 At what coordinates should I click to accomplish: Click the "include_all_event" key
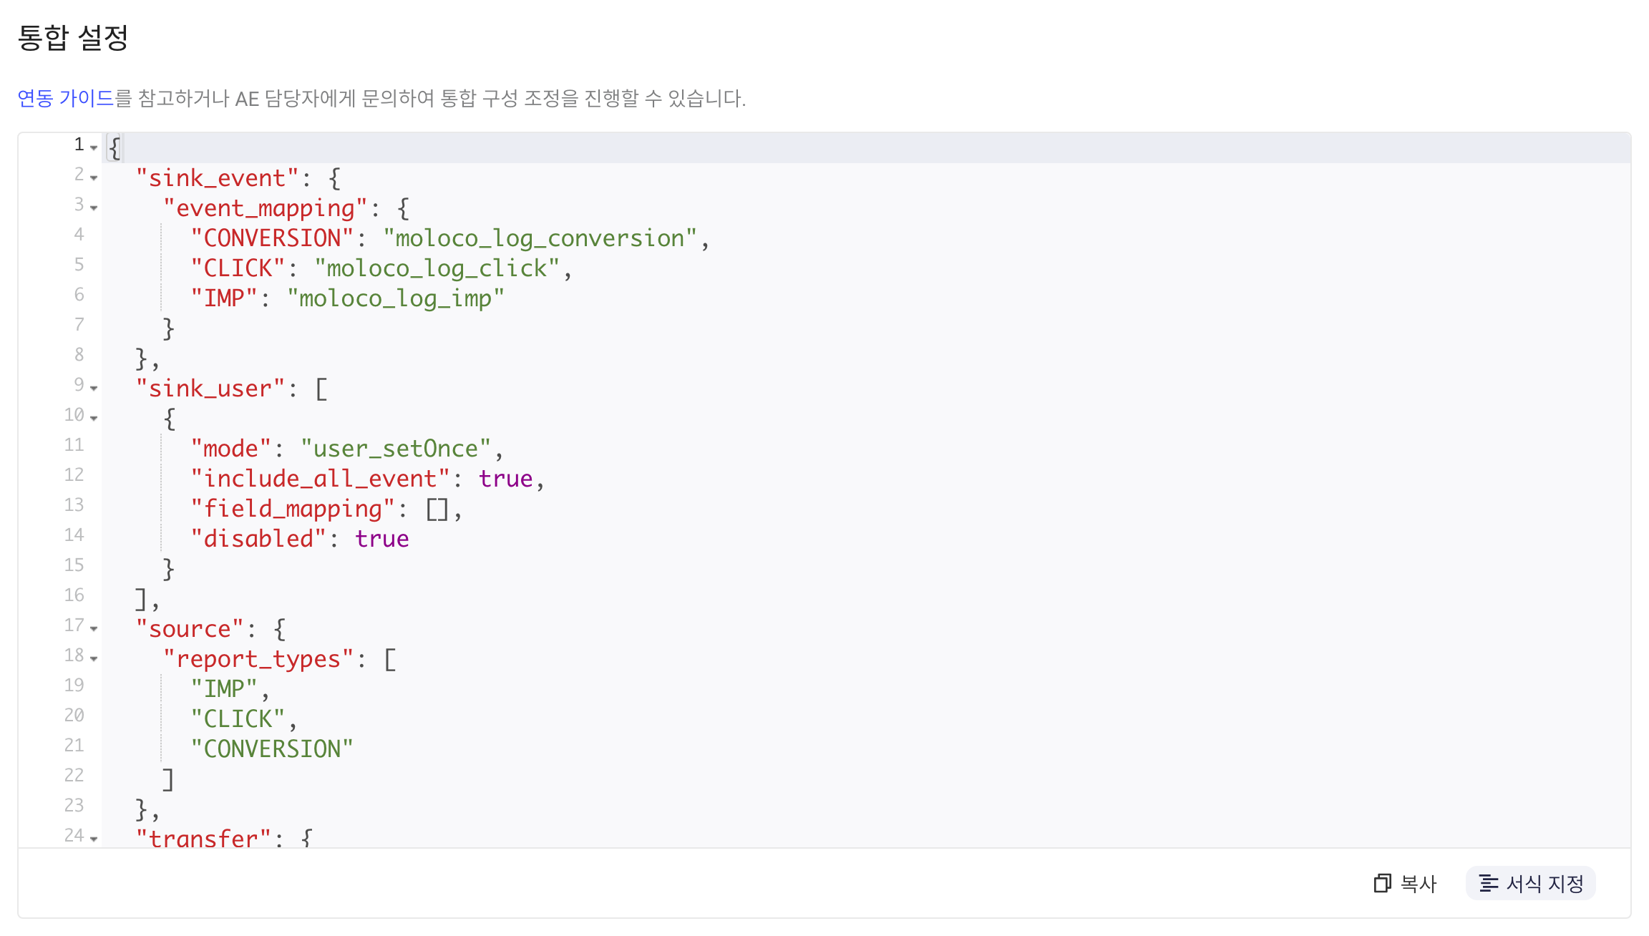pyautogui.click(x=320, y=479)
